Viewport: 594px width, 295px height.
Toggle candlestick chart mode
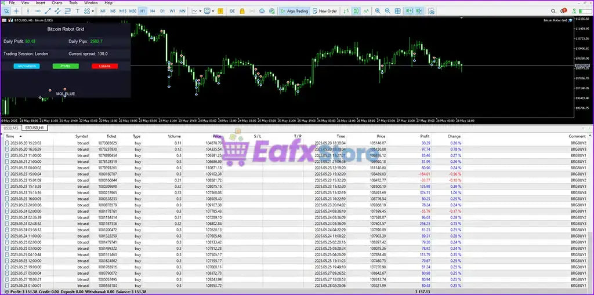point(356,11)
